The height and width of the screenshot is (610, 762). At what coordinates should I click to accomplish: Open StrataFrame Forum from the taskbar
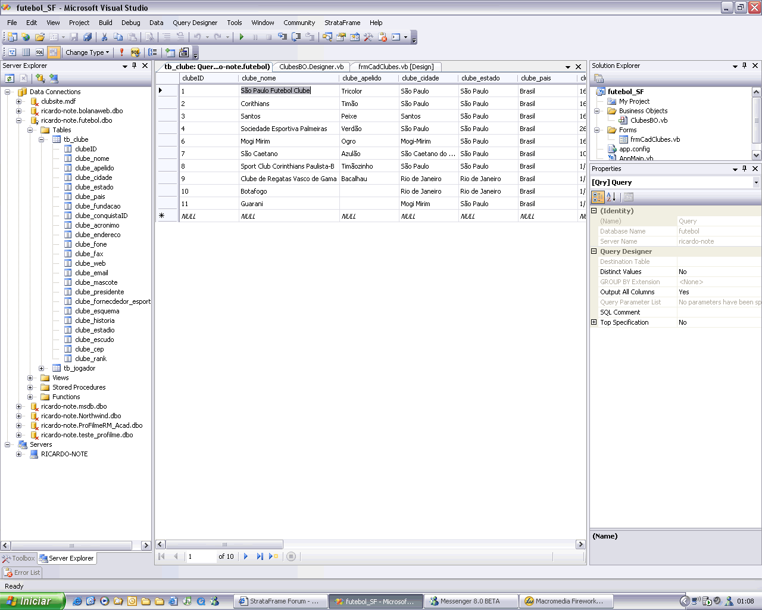pos(279,601)
